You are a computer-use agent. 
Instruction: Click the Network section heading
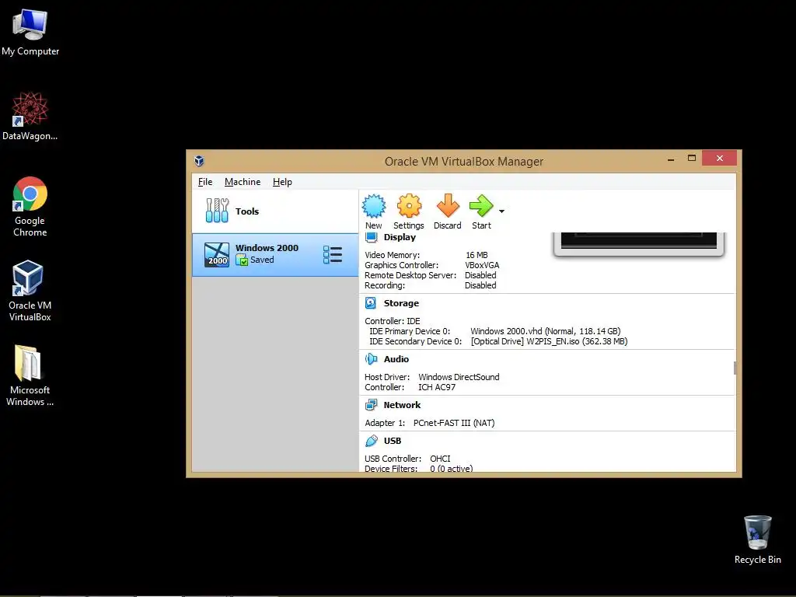[402, 404]
